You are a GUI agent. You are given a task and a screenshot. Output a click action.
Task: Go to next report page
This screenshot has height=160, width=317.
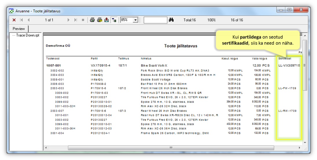pos(69,20)
